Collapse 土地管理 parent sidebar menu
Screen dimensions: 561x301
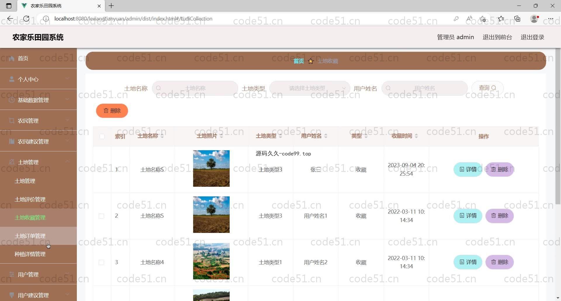[x=38, y=162]
